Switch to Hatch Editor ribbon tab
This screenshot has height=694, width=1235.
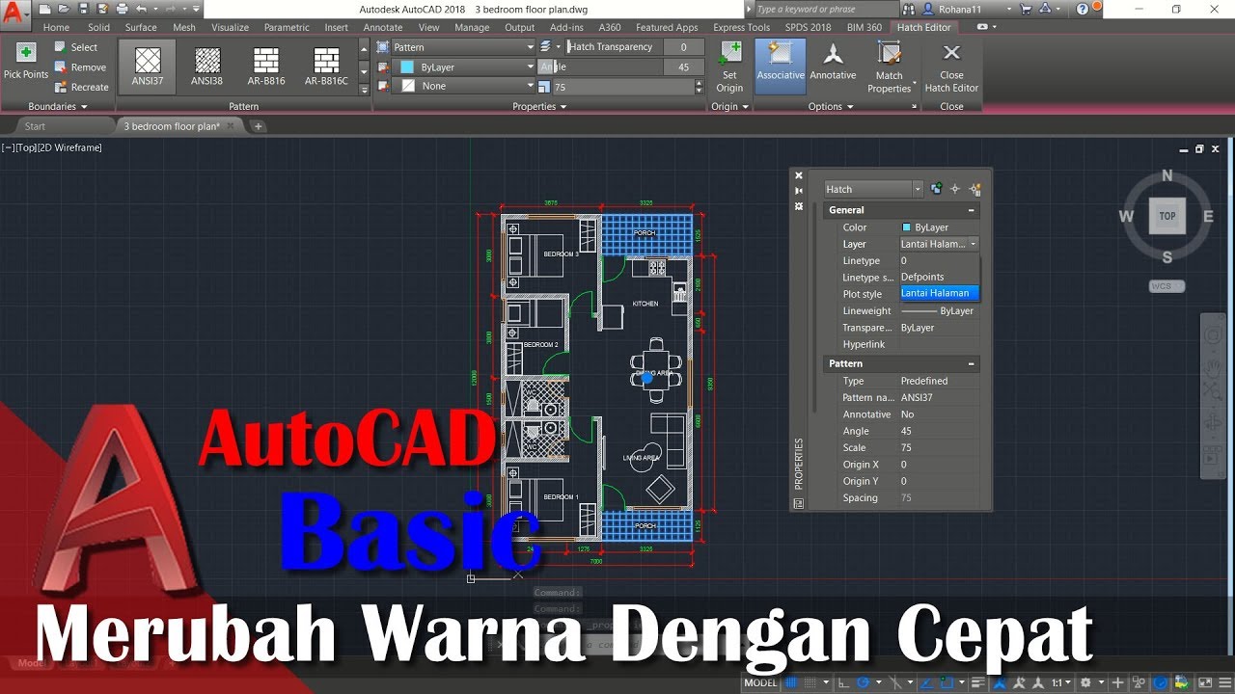point(923,27)
